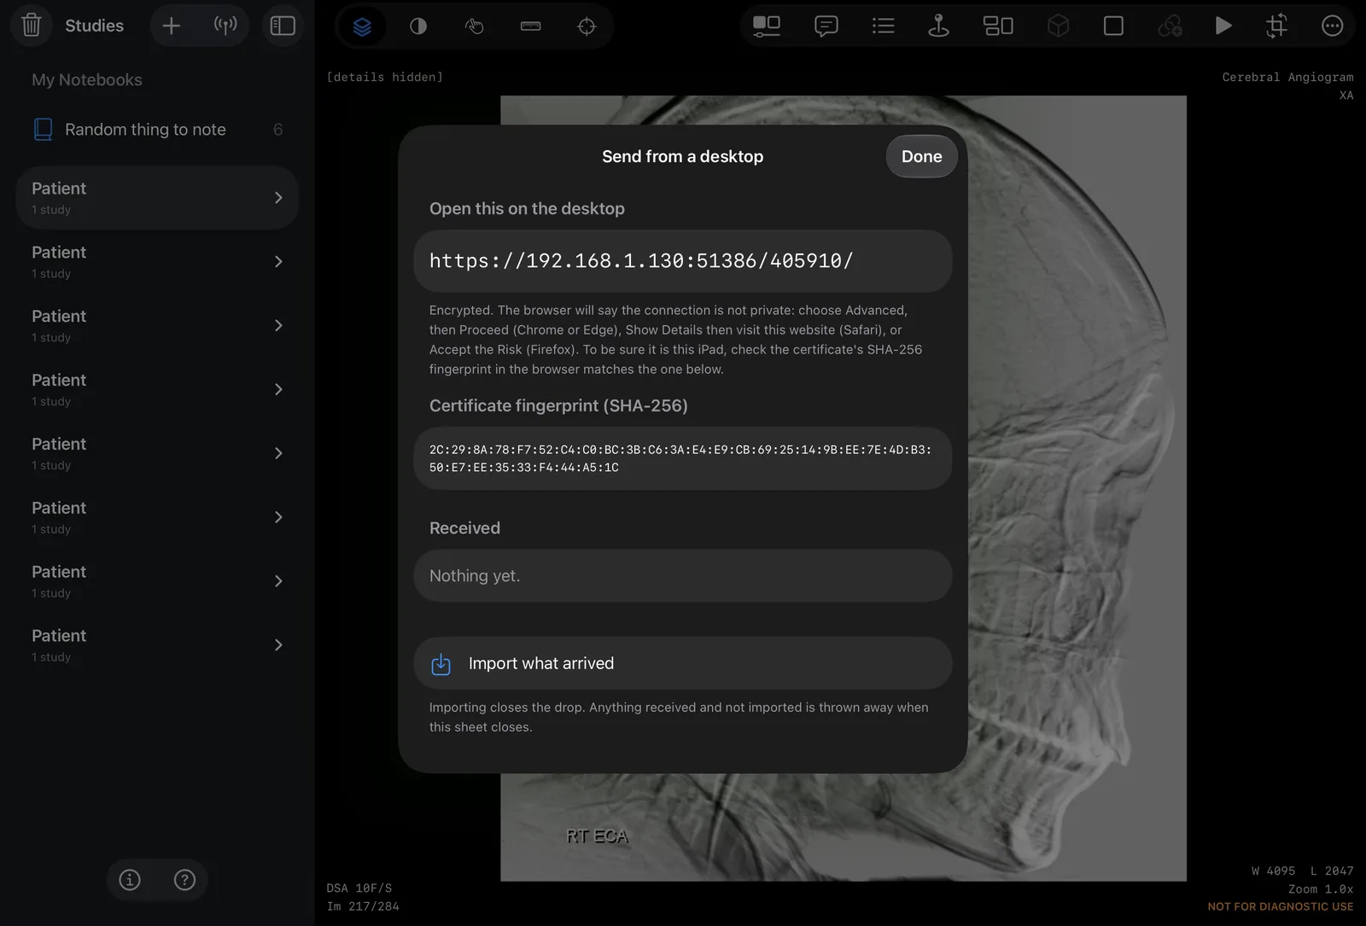Expand the first Patient row chevron
1366x926 pixels.
point(278,198)
